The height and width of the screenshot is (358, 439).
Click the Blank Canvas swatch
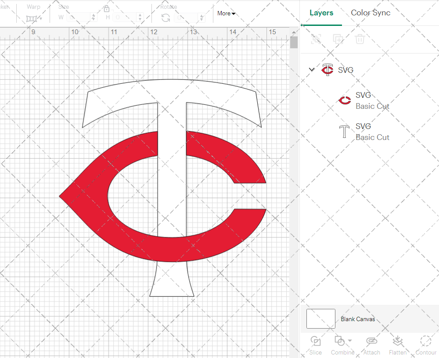tap(321, 319)
